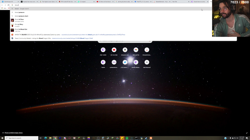
Task: Click the taskbar clock and date
Action: [242, 138]
